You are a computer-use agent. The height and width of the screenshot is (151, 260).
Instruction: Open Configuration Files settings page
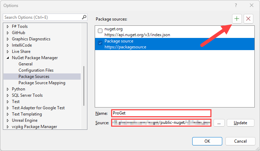pos(36,70)
